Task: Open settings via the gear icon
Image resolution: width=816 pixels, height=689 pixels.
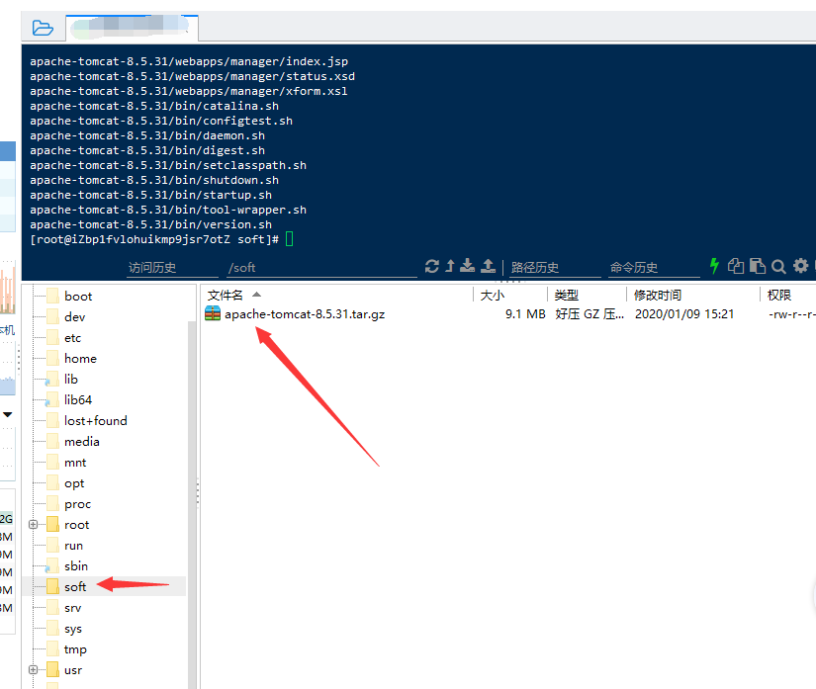Action: pos(801,267)
